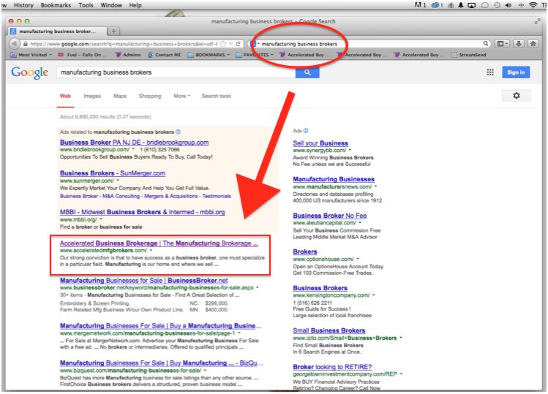This screenshot has width=548, height=394.
Task: Click the blue Google search button
Action: [x=307, y=72]
